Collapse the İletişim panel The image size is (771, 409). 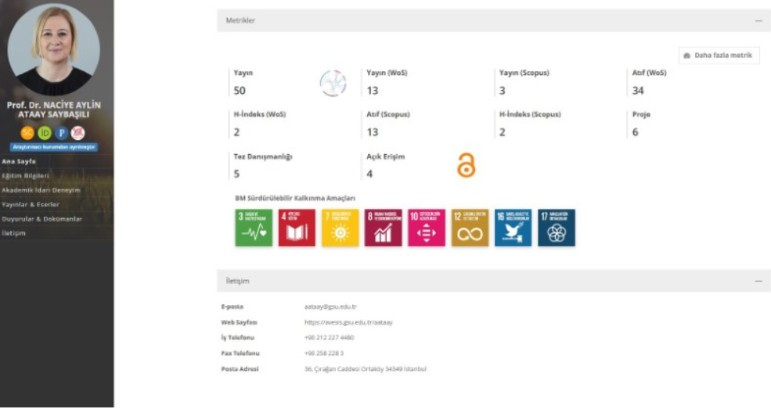click(758, 281)
